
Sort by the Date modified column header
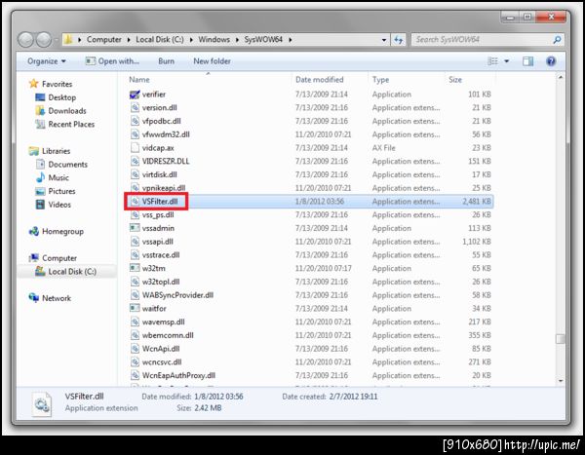click(x=320, y=80)
